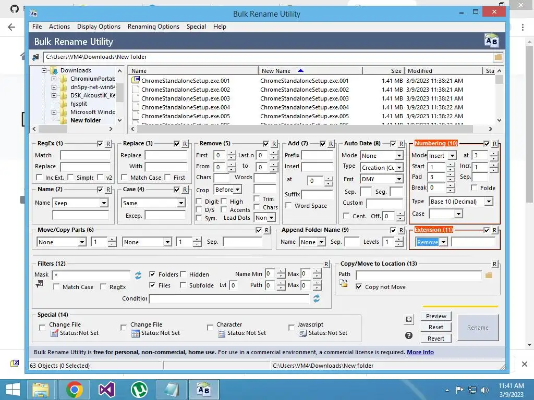Click the Mask refresh arrows icon
534x400 pixels.
point(138,275)
